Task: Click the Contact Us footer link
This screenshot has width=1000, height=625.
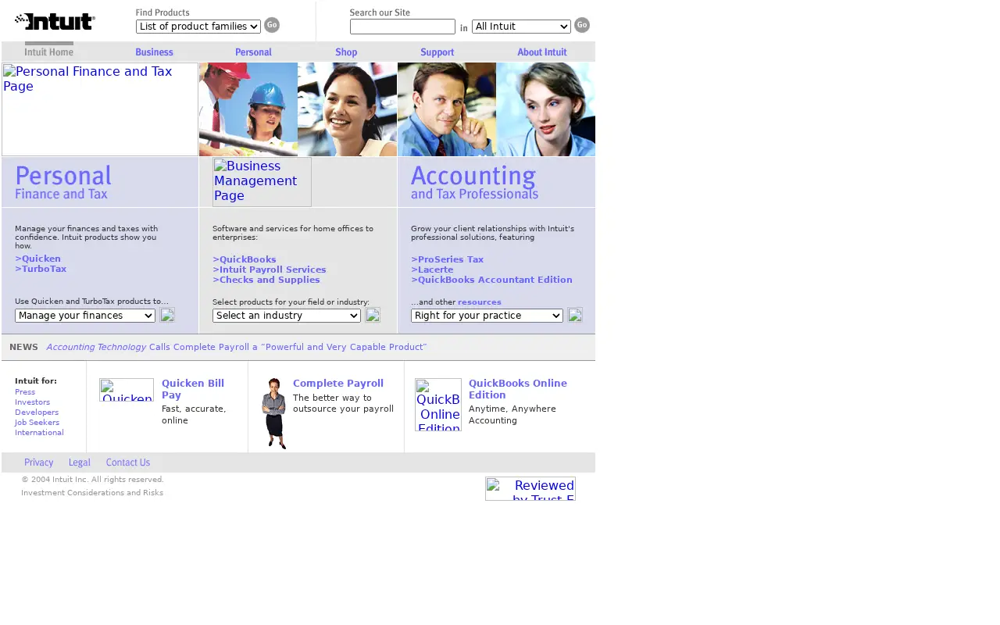Action: click(x=128, y=462)
